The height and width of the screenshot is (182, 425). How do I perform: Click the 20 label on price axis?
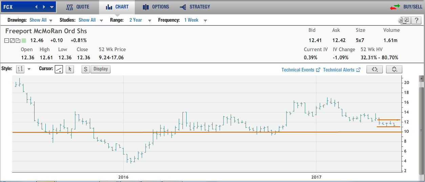click(407, 83)
